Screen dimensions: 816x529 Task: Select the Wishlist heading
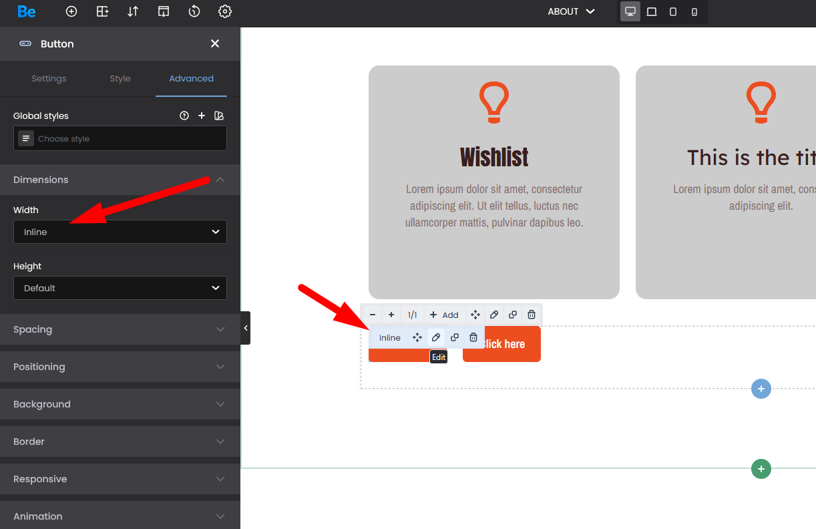tap(494, 158)
